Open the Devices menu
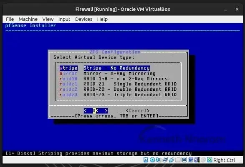 click(x=84, y=19)
